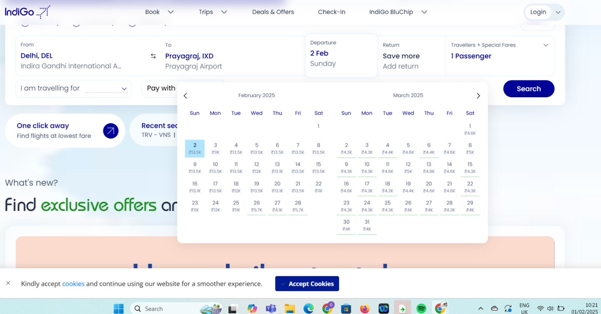
Task: Choose February 16 in the calendar
Action: [195, 187]
